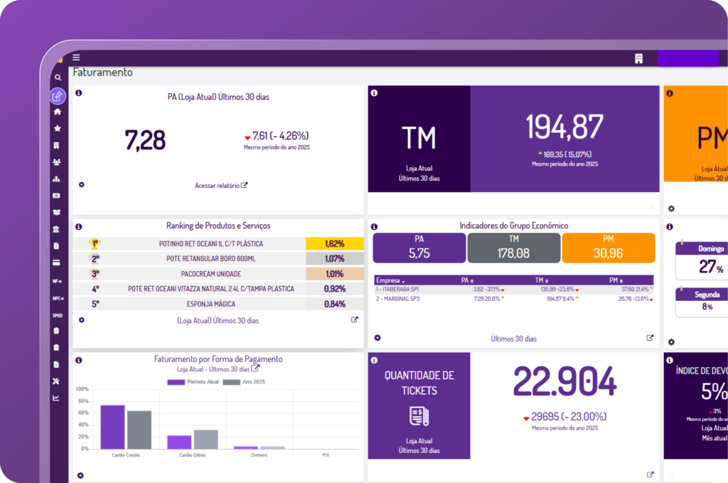728x483 pixels.
Task: Click the bank building icon in sidebar
Action: (x=58, y=228)
